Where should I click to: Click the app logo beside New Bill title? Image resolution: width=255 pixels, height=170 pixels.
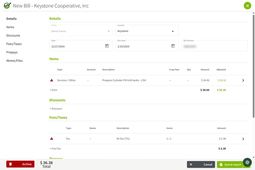(x=7, y=6)
